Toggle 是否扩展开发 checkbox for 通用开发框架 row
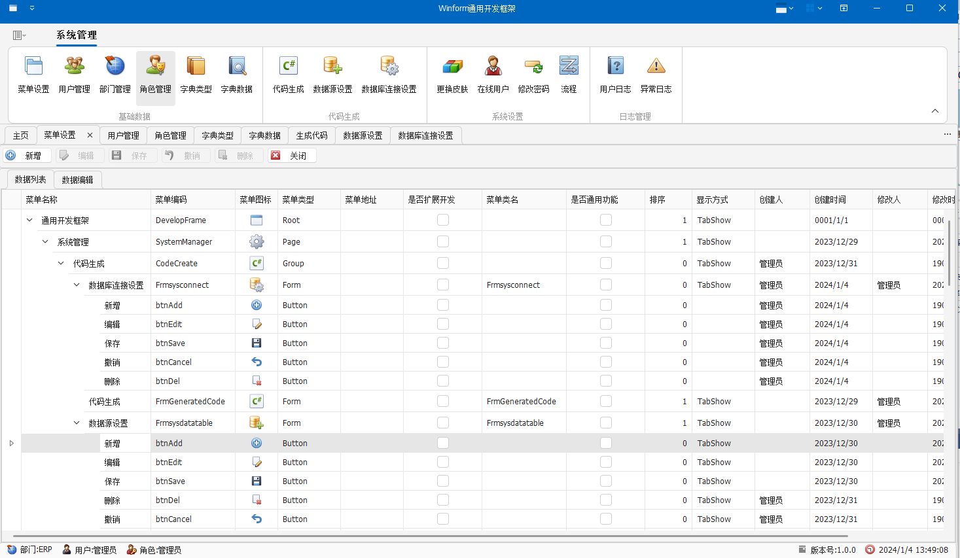This screenshot has height=558, width=960. [443, 220]
